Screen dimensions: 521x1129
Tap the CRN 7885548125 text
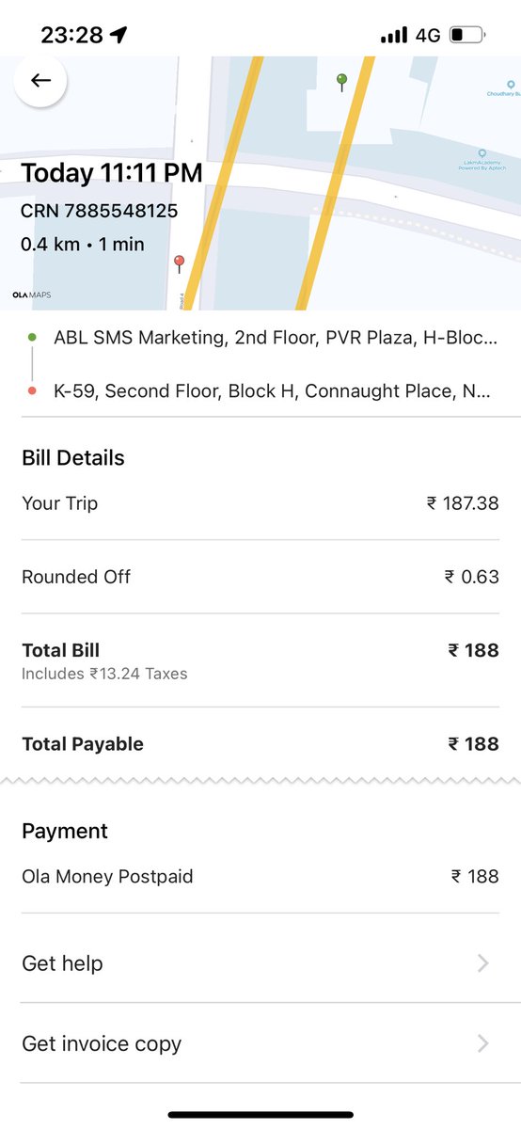tap(99, 211)
